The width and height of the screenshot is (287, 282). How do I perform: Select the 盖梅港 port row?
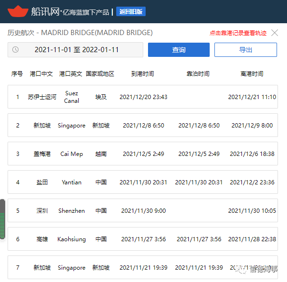click(x=143, y=154)
